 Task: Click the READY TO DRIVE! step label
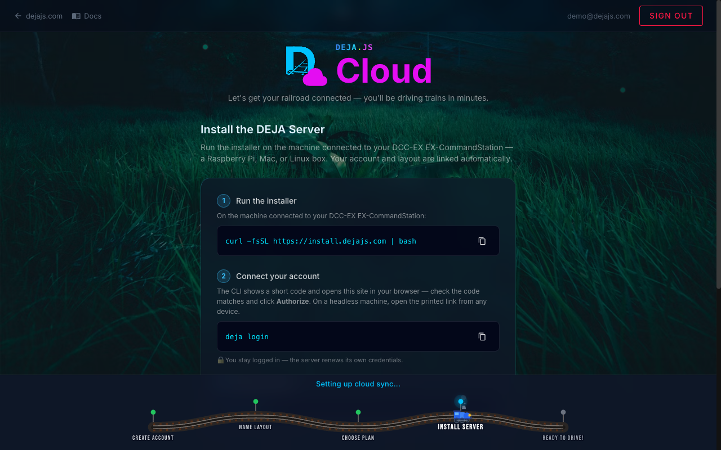563,438
